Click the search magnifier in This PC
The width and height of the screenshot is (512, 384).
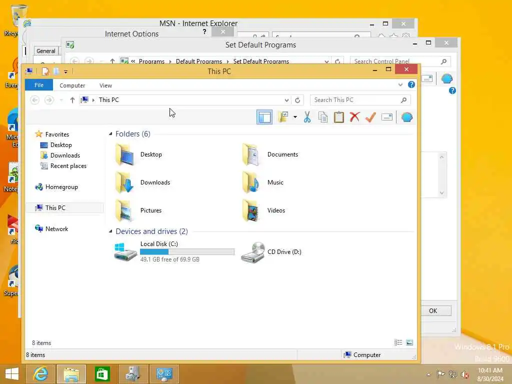tap(404, 100)
